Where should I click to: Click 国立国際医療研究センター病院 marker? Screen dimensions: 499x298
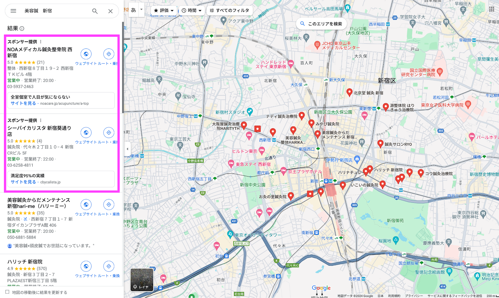click(x=440, y=72)
